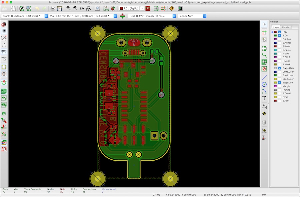Open the Track width dropdown
The width and height of the screenshot is (300, 197).
[24, 16]
